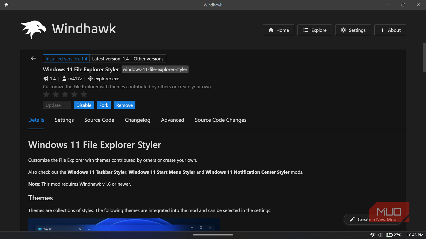The width and height of the screenshot is (426, 239).
Task: Click the Update button
Action: coord(53,105)
